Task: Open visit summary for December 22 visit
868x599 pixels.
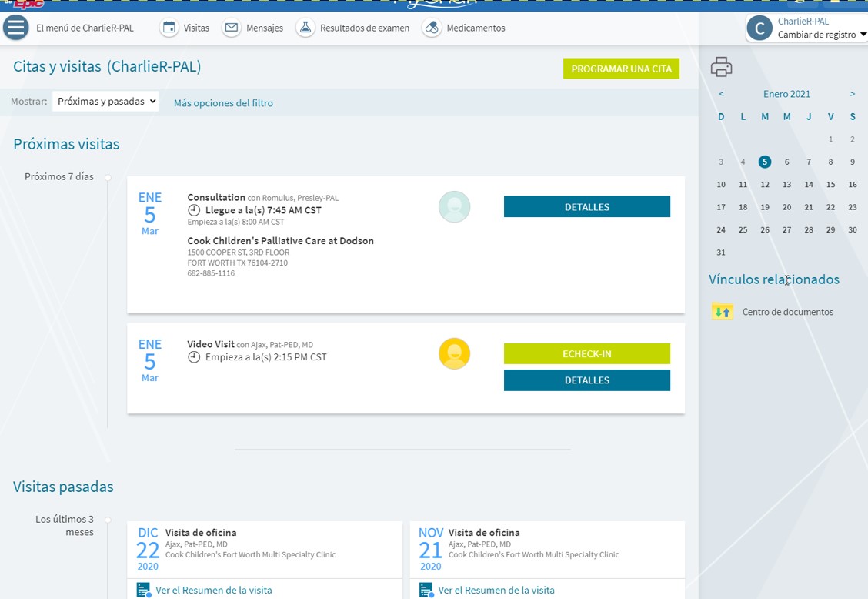Action: point(213,591)
